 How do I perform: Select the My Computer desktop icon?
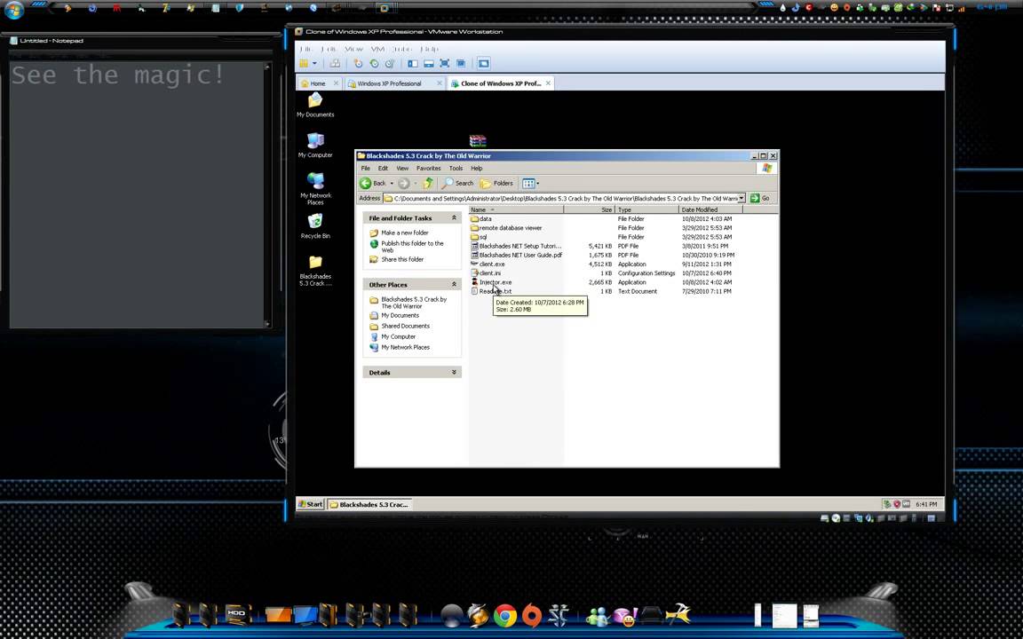[x=315, y=146]
